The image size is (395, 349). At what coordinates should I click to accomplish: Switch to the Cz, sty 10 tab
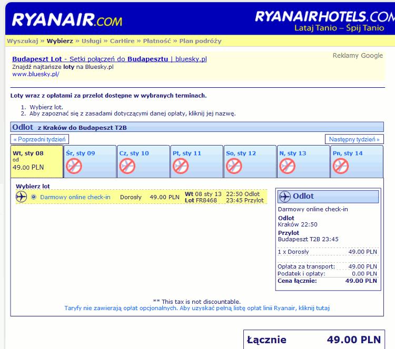(x=144, y=161)
